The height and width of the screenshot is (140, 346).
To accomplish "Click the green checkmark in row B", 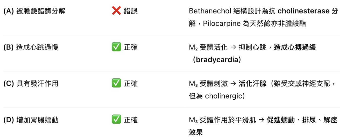I will coord(116,47).
